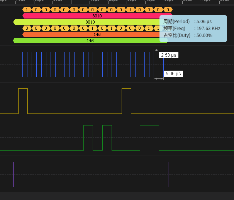Click the white 5.06 µs label beside the clock waveform
Image resolution: width=234 pixels, height=200 pixels.
point(173,74)
